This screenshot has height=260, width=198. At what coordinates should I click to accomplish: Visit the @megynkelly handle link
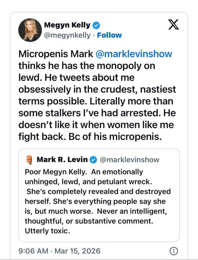pyautogui.click(x=67, y=35)
